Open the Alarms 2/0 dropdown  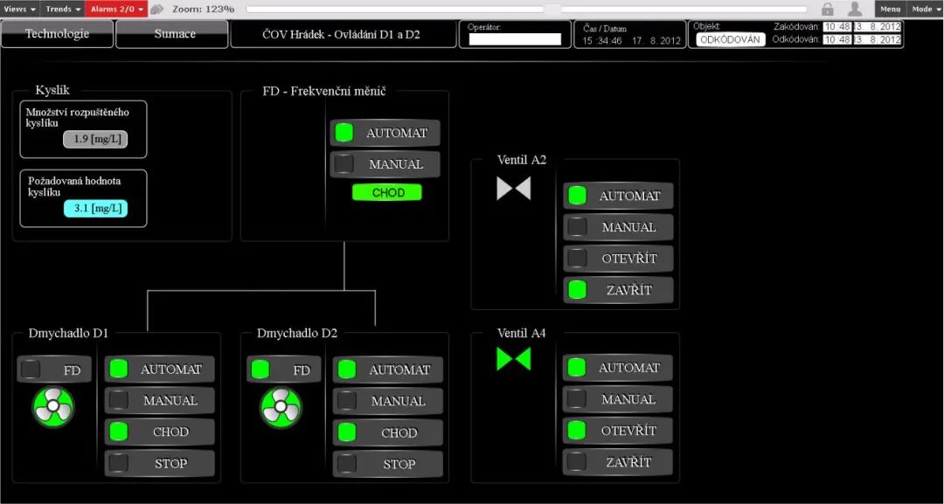click(117, 9)
